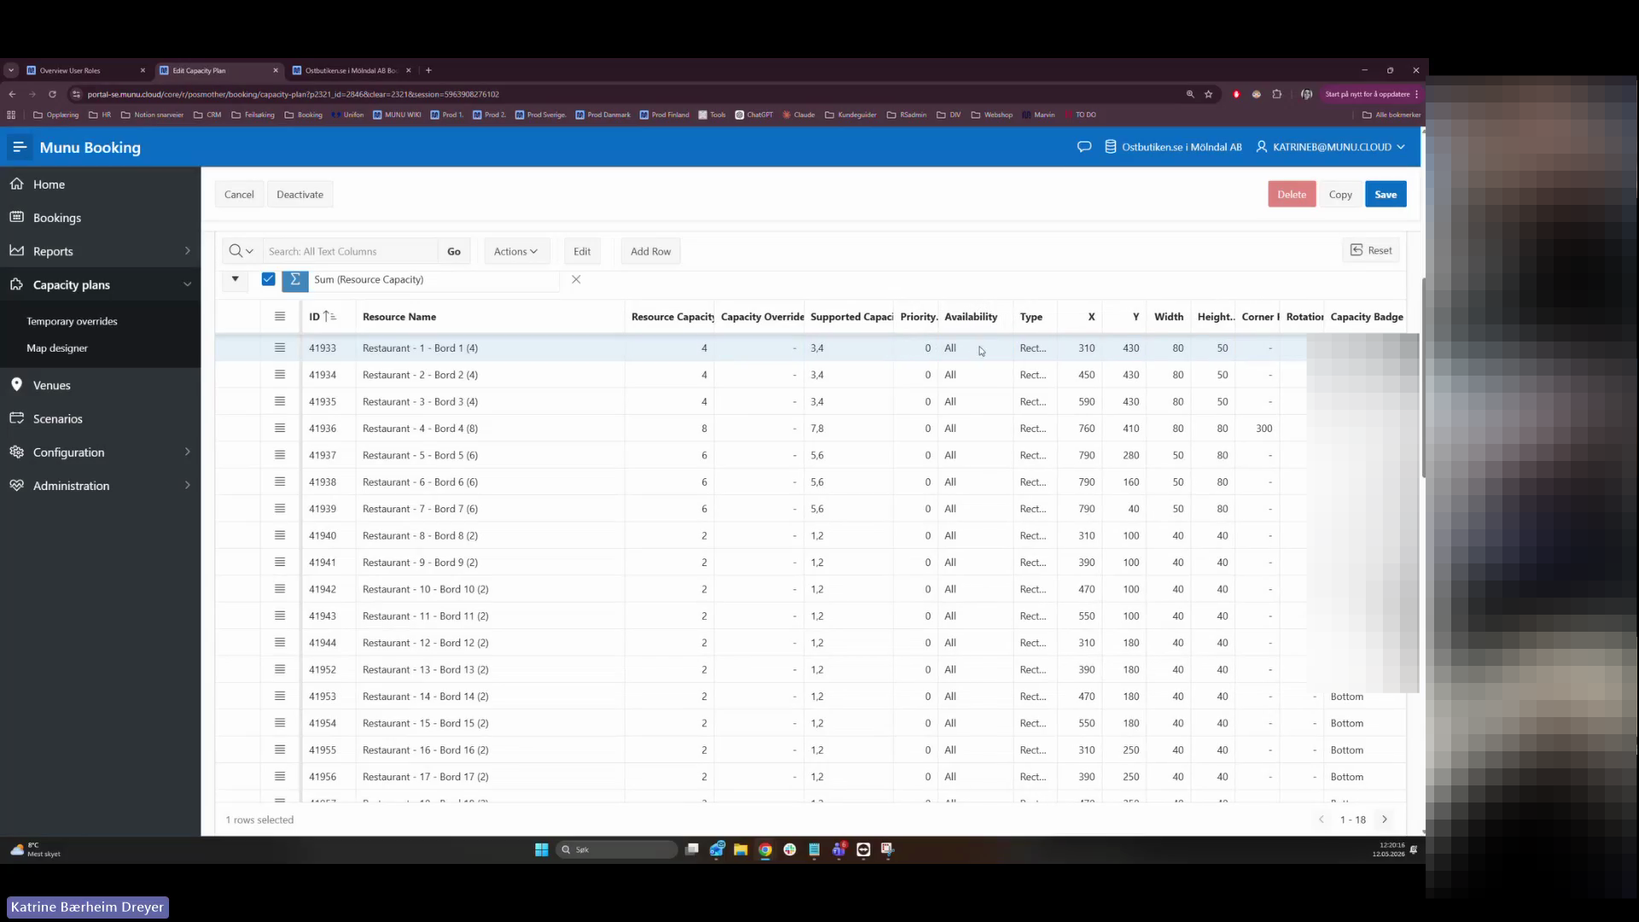
Task: Click the Add Row button
Action: [x=650, y=251]
